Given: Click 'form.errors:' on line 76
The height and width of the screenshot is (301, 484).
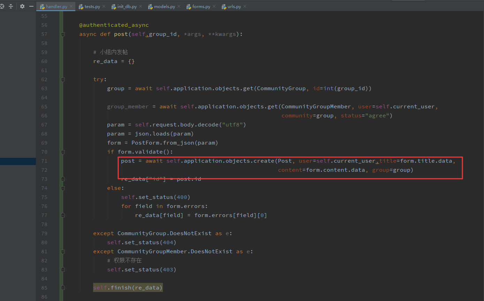Looking at the screenshot, I should 187,206.
